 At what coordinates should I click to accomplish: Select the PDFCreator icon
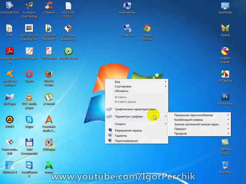click(x=49, y=51)
